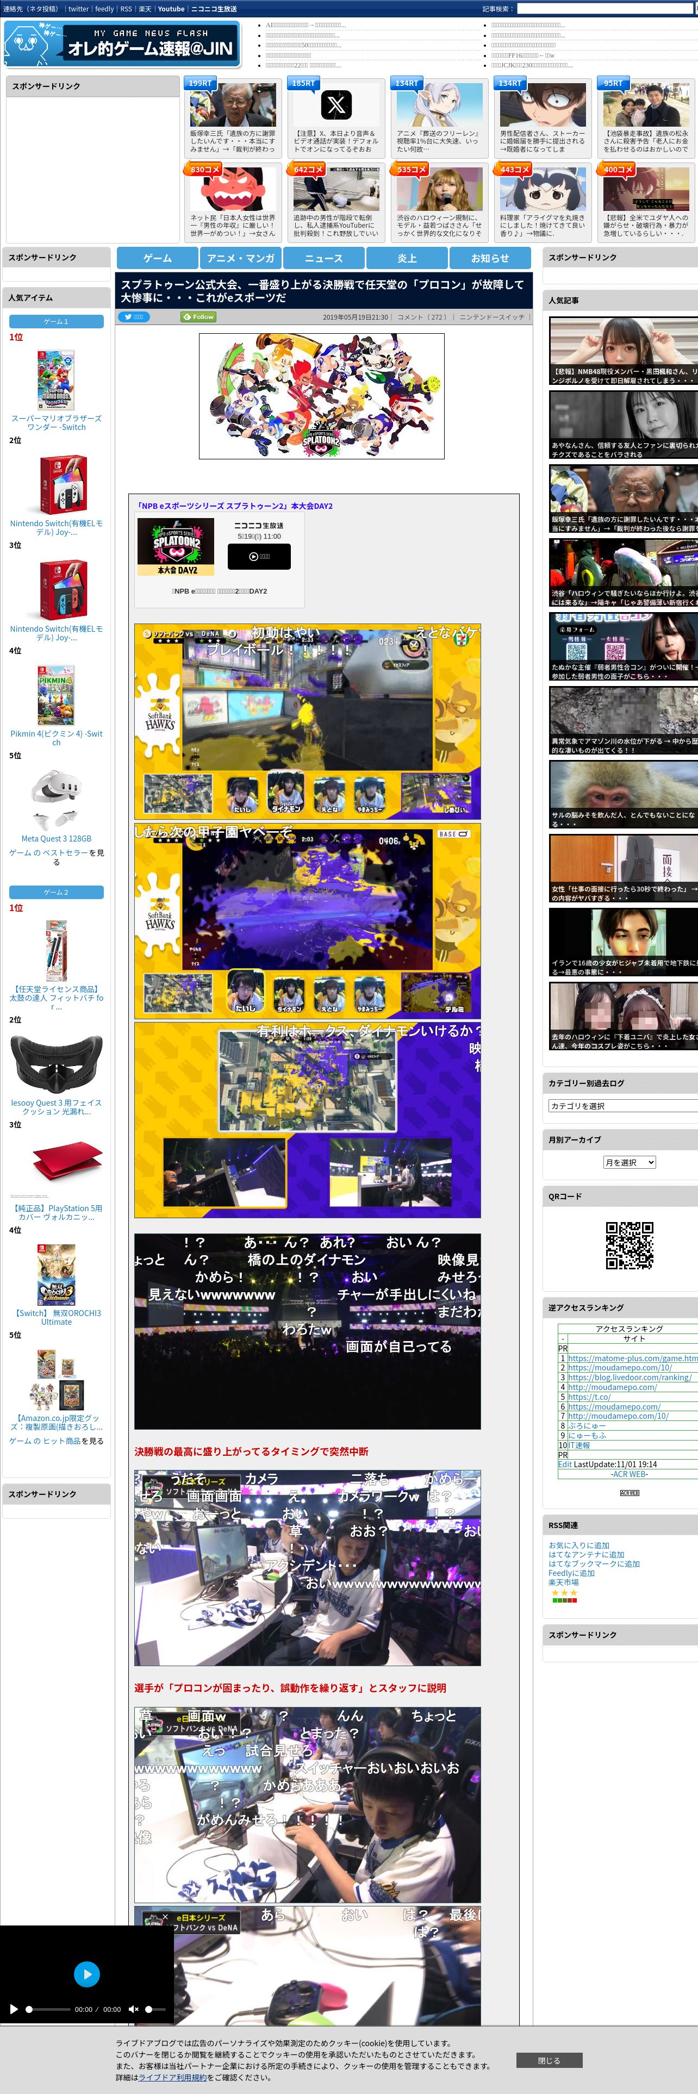Switch to the 炎上 tab

point(407,258)
